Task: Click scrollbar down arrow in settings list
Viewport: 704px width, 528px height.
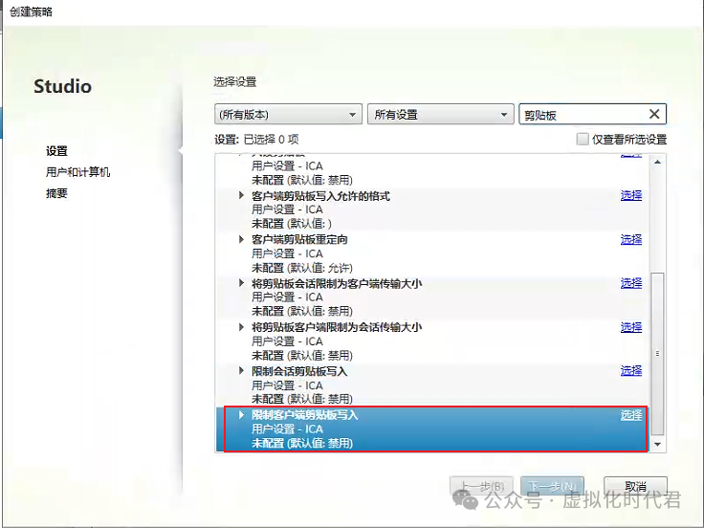Action: click(x=657, y=445)
